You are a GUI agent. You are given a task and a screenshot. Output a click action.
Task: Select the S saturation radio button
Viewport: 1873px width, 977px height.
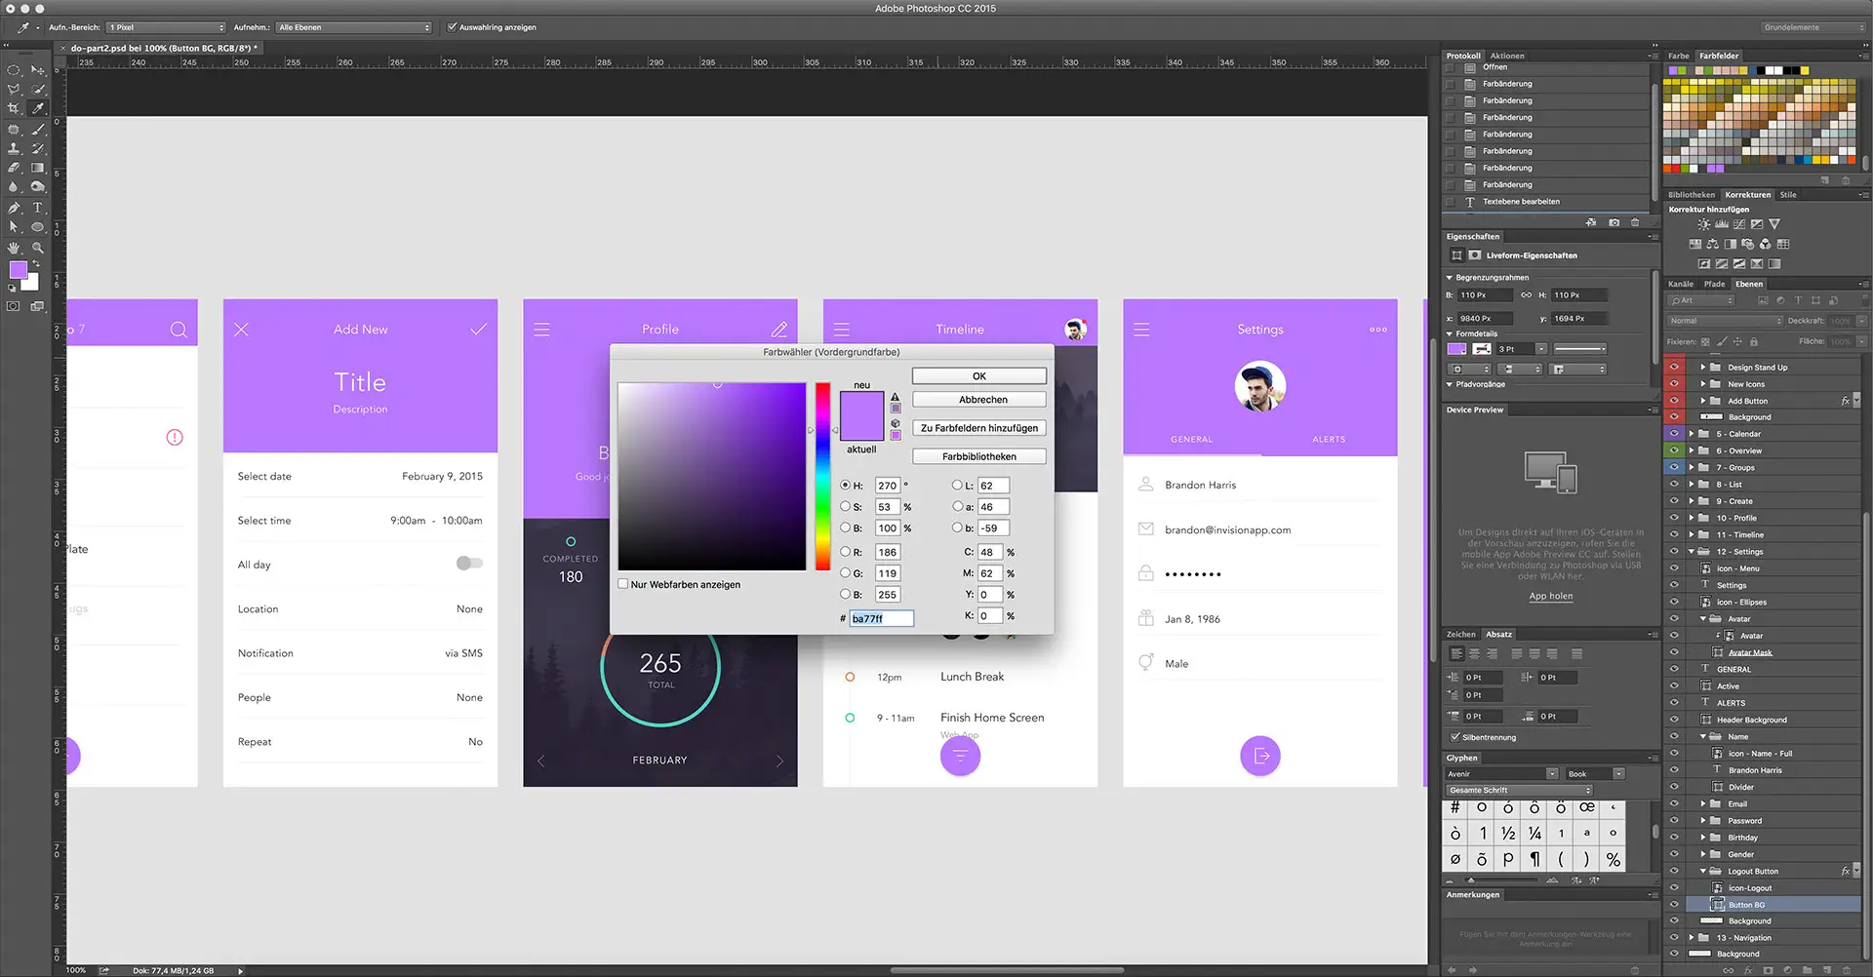pos(845,506)
